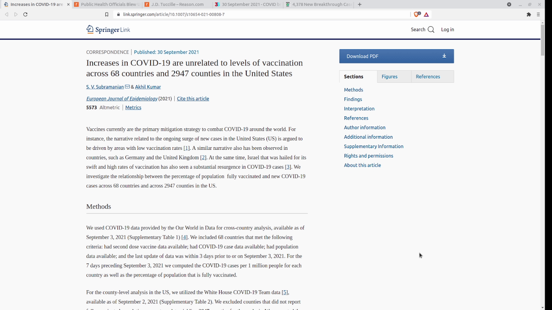This screenshot has height=310, width=552.
Task: Switch to the J.D. Tuccille Reason.com tab
Action: pos(177,4)
